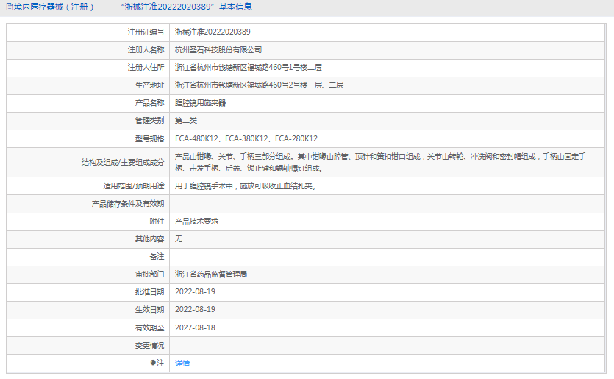This screenshot has width=614, height=379.
Task: Click the 附件 label
Action: [157, 222]
